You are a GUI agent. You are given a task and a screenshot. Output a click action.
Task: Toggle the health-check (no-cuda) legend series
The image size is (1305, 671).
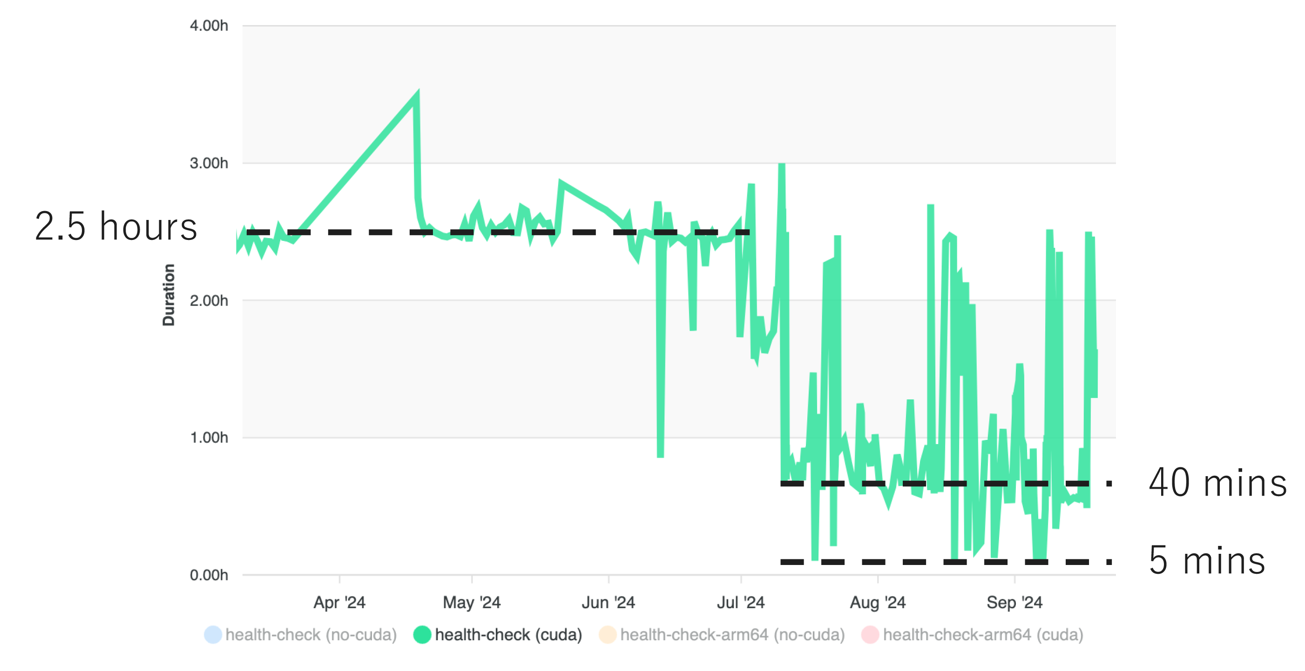pyautogui.click(x=300, y=635)
